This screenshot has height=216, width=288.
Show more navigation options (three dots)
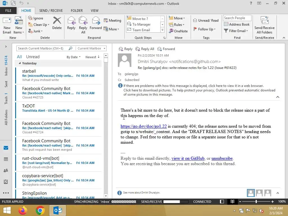point(6,193)
